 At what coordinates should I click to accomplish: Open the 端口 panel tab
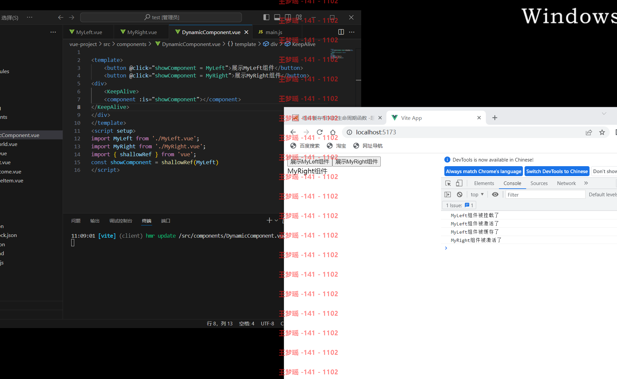[x=166, y=221]
